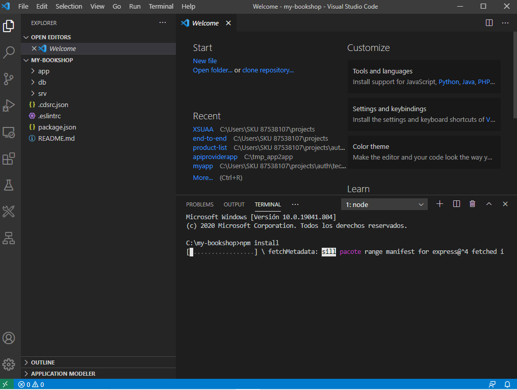Open the Source Control view
The height and width of the screenshot is (390, 517).
[x=9, y=79]
